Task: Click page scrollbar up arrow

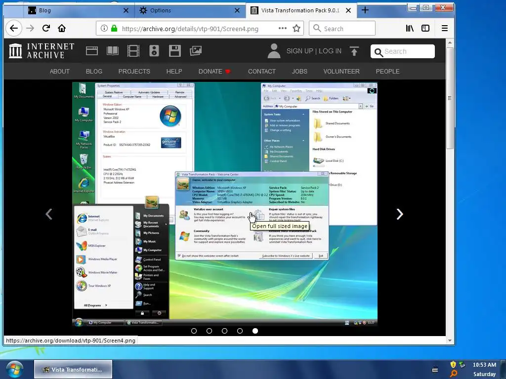Action: coord(450,42)
